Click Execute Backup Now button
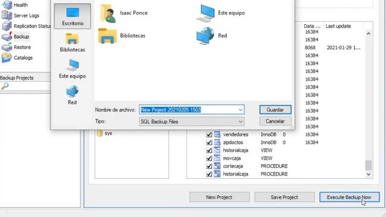386x217 pixels. coord(349,197)
